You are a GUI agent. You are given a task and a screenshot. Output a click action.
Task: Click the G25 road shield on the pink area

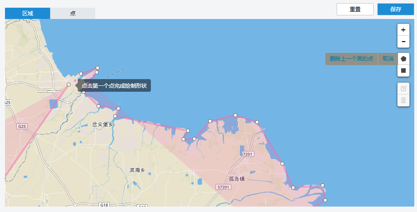coord(22,127)
